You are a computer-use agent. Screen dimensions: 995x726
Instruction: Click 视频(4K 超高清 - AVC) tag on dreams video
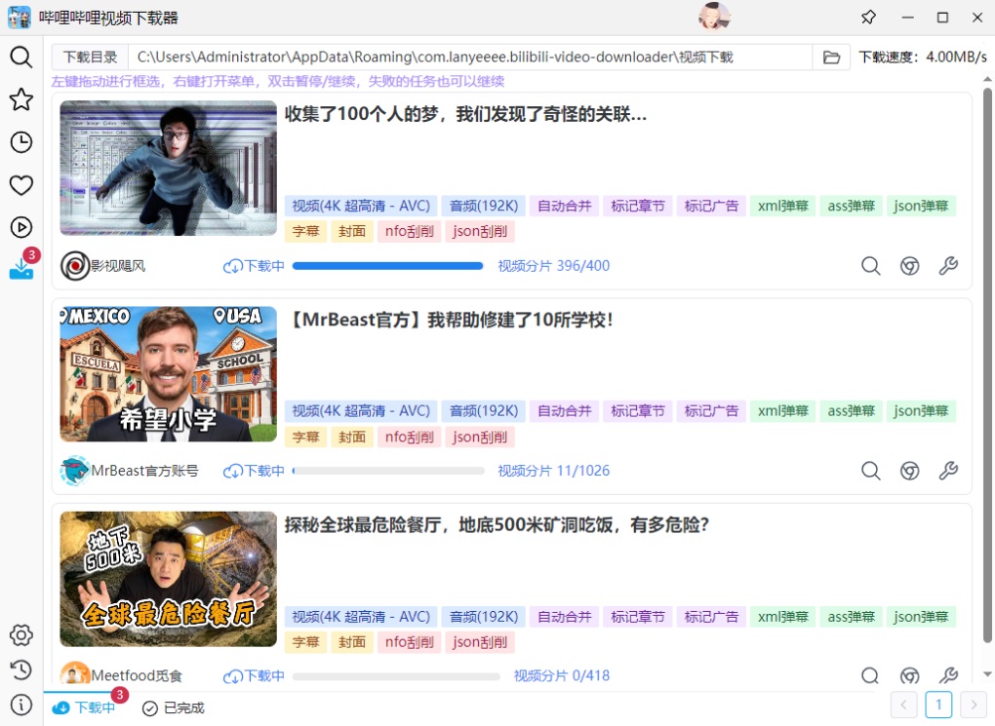(360, 206)
